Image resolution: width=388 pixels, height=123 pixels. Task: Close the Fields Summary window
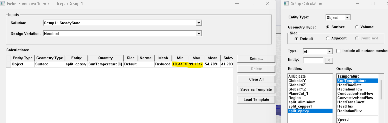tap(267, 3)
